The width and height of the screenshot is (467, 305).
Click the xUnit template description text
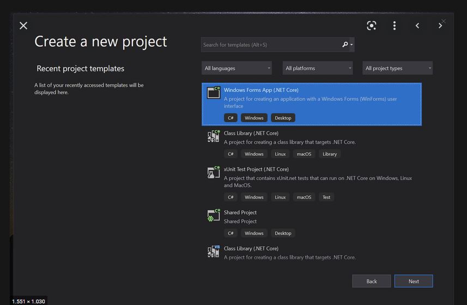tap(318, 181)
